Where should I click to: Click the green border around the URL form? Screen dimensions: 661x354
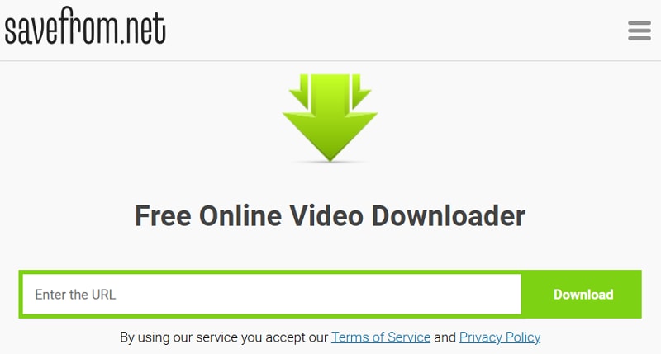(272, 272)
